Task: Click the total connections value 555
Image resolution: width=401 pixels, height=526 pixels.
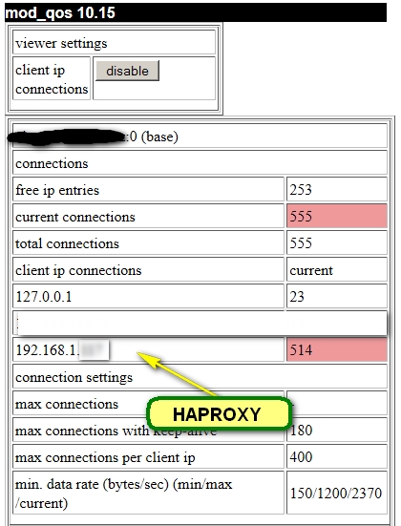Action: point(337,242)
